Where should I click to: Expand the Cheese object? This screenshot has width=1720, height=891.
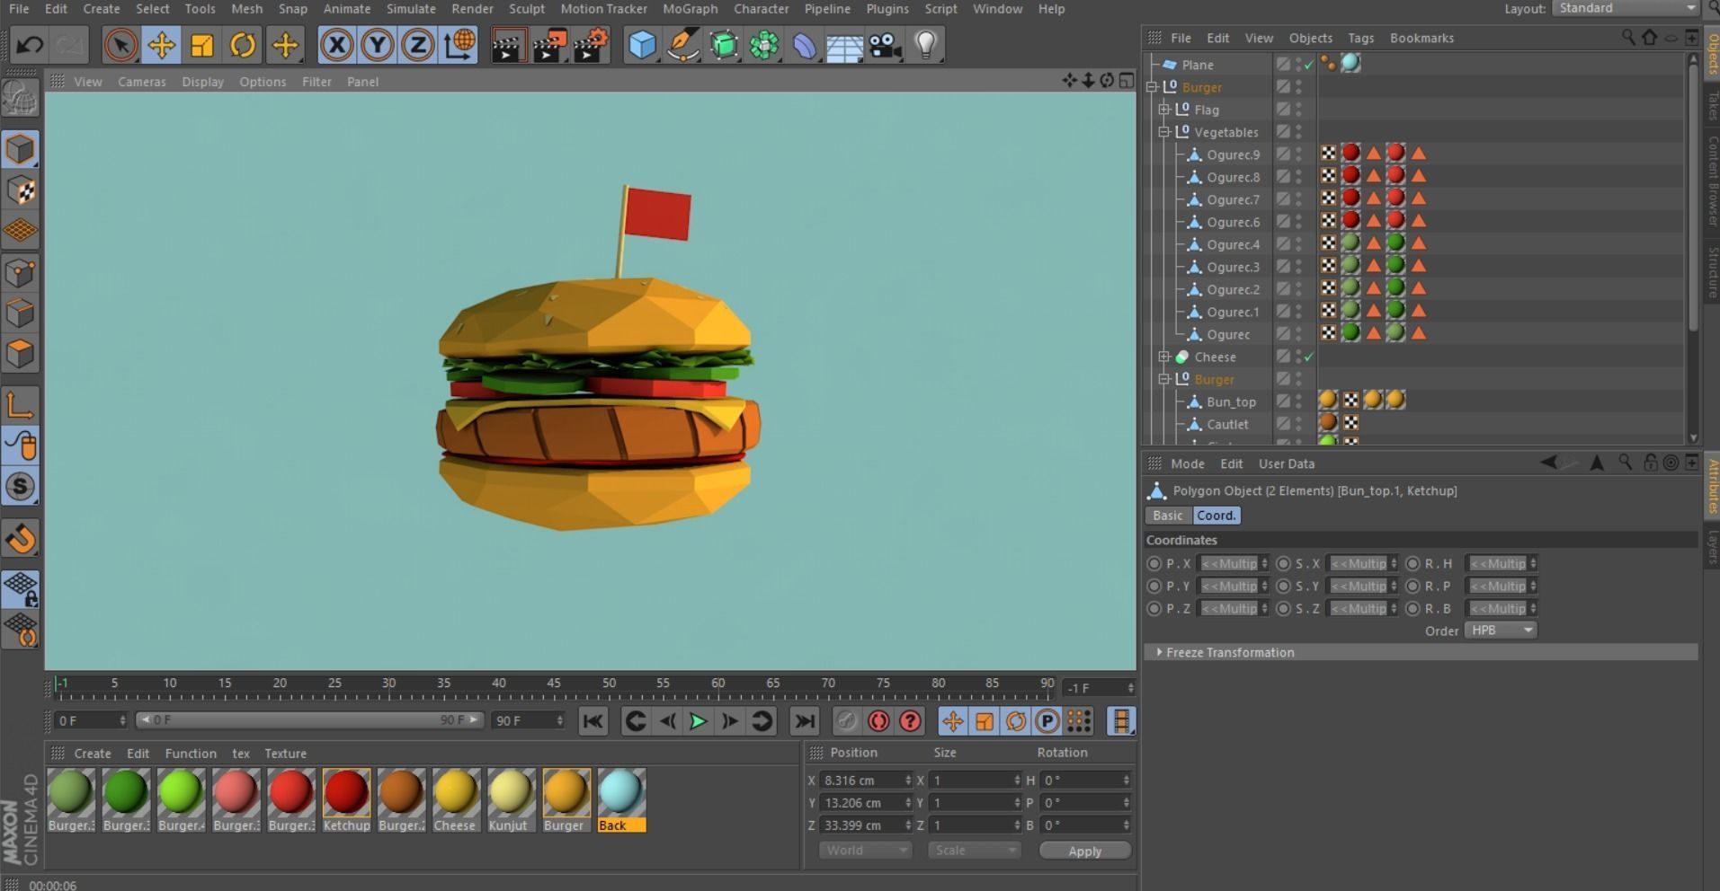pyautogui.click(x=1164, y=357)
